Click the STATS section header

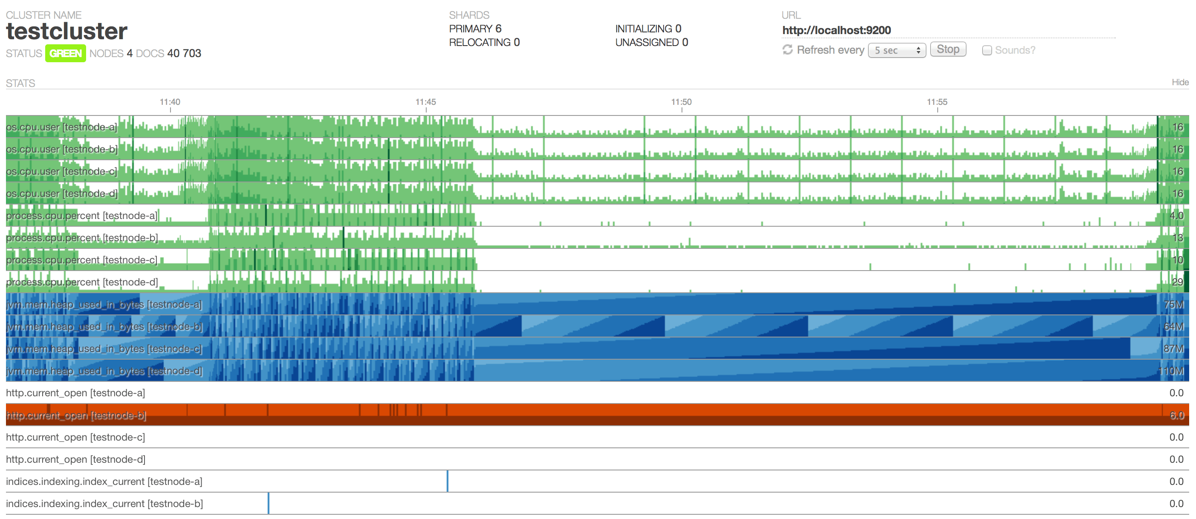(20, 83)
